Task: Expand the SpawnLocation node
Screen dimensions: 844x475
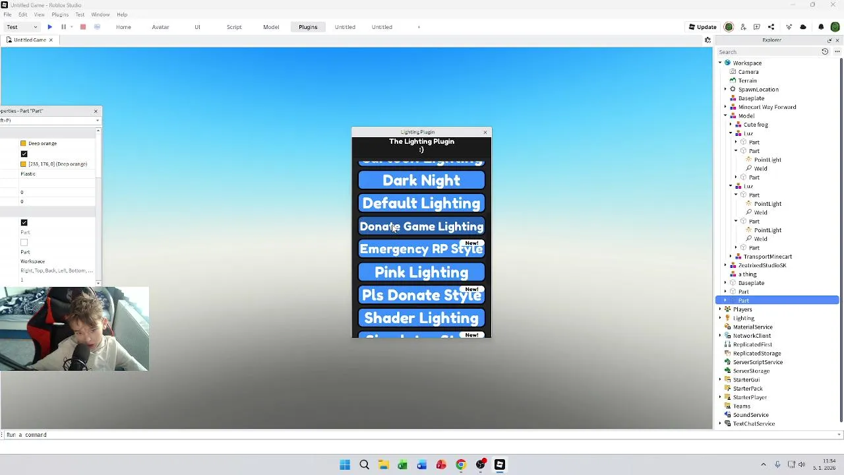Action: pos(725,90)
